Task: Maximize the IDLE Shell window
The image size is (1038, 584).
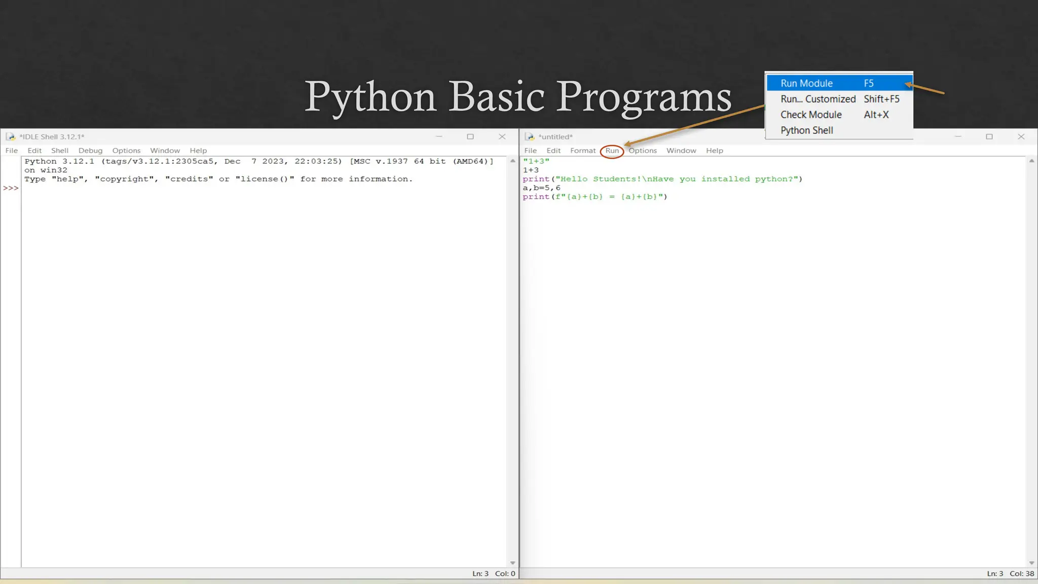Action: tap(470, 137)
